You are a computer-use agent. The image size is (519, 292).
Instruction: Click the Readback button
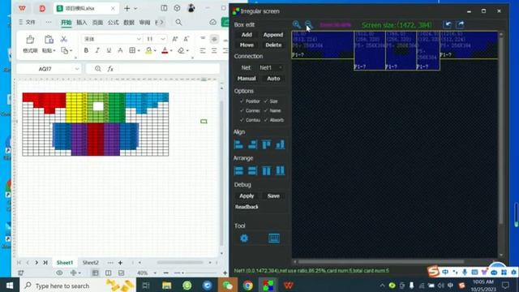tap(247, 207)
